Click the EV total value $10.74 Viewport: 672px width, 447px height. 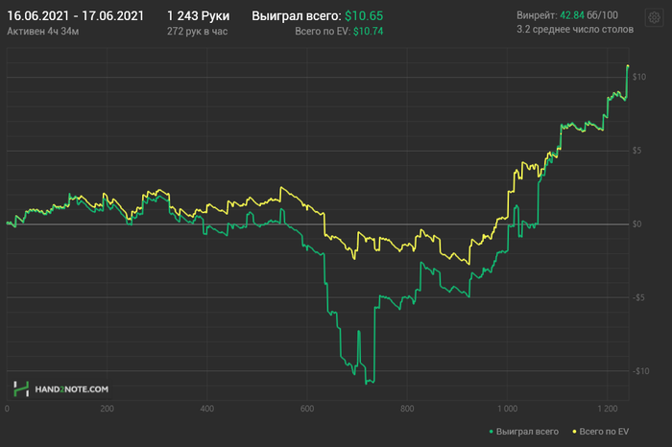coord(368,32)
